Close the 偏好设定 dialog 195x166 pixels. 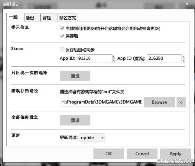(187, 4)
